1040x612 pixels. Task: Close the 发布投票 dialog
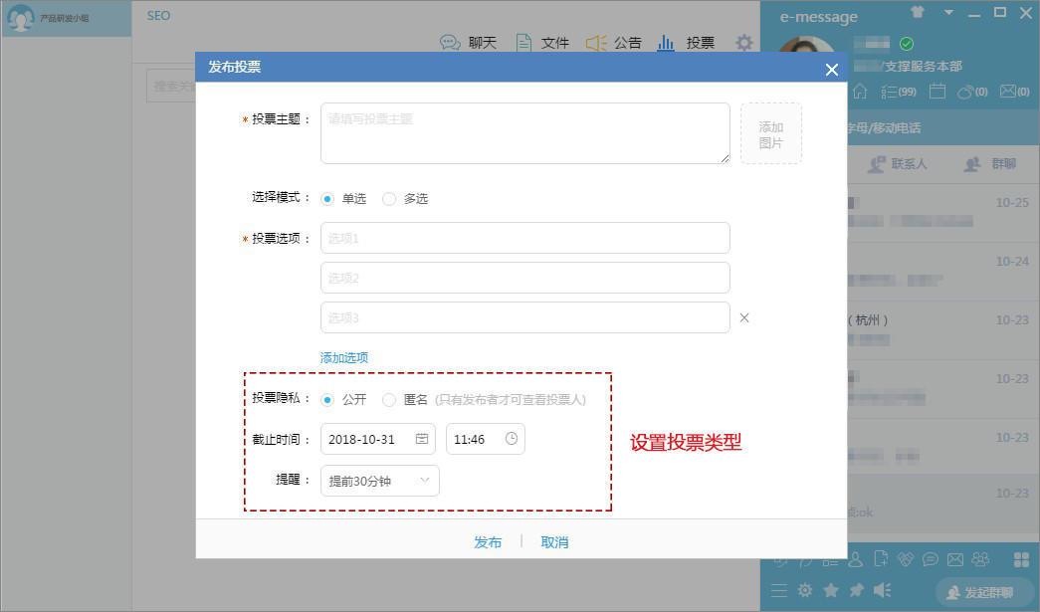[x=832, y=70]
